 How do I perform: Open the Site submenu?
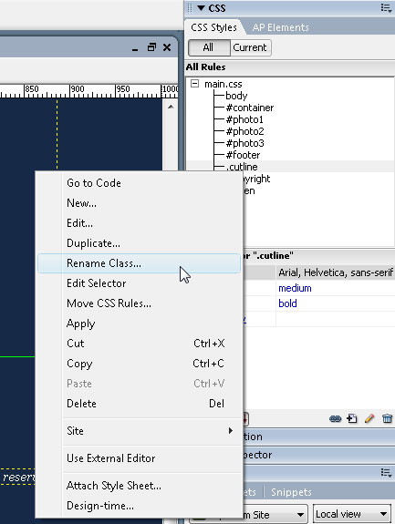(x=139, y=431)
